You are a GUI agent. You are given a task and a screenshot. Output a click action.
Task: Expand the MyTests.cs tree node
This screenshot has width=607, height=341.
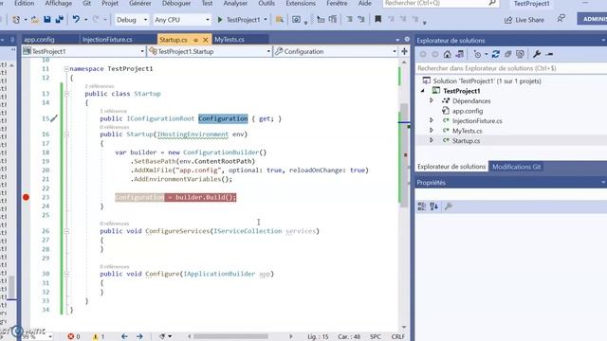tap(432, 131)
